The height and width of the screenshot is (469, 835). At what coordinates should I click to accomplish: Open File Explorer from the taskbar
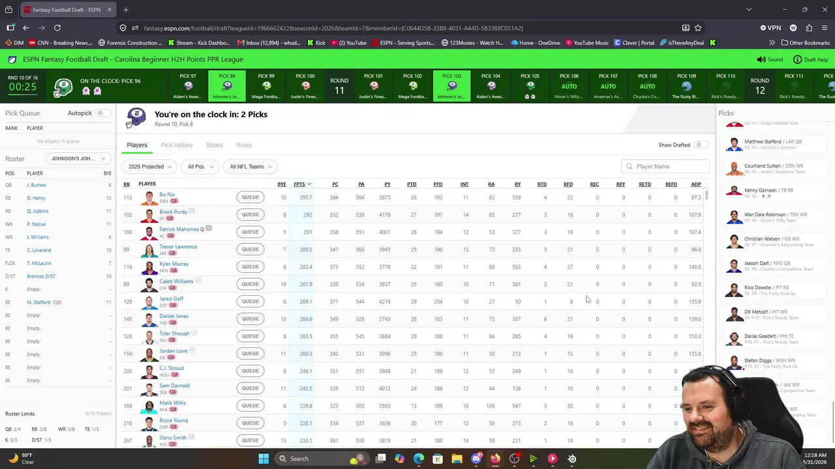pos(457,459)
